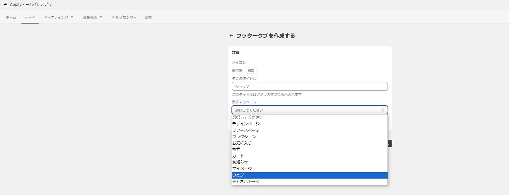Choose コレクション from the dropdown
509x195 pixels.
[310, 137]
